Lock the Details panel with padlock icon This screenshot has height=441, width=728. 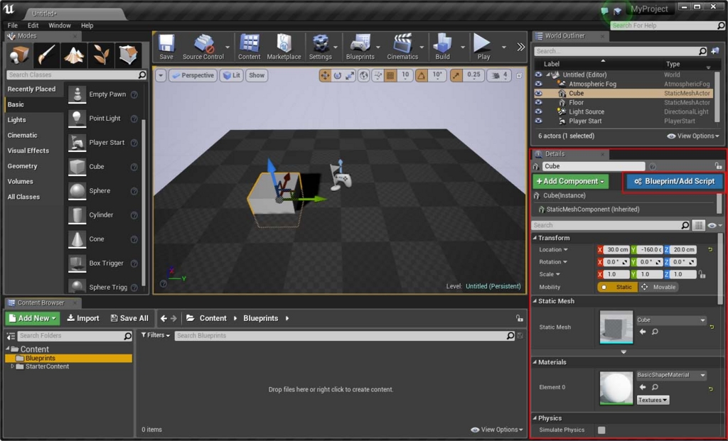[x=718, y=165]
